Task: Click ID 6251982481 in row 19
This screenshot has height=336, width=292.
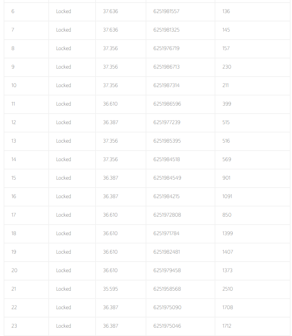Action: [166, 252]
